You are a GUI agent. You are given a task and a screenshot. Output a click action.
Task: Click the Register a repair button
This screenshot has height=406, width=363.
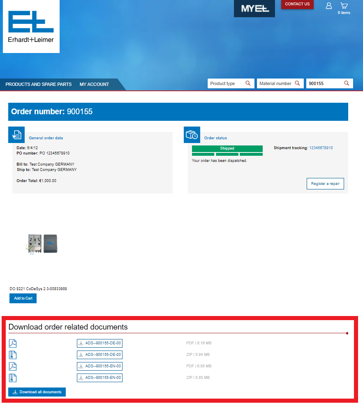[x=325, y=184]
